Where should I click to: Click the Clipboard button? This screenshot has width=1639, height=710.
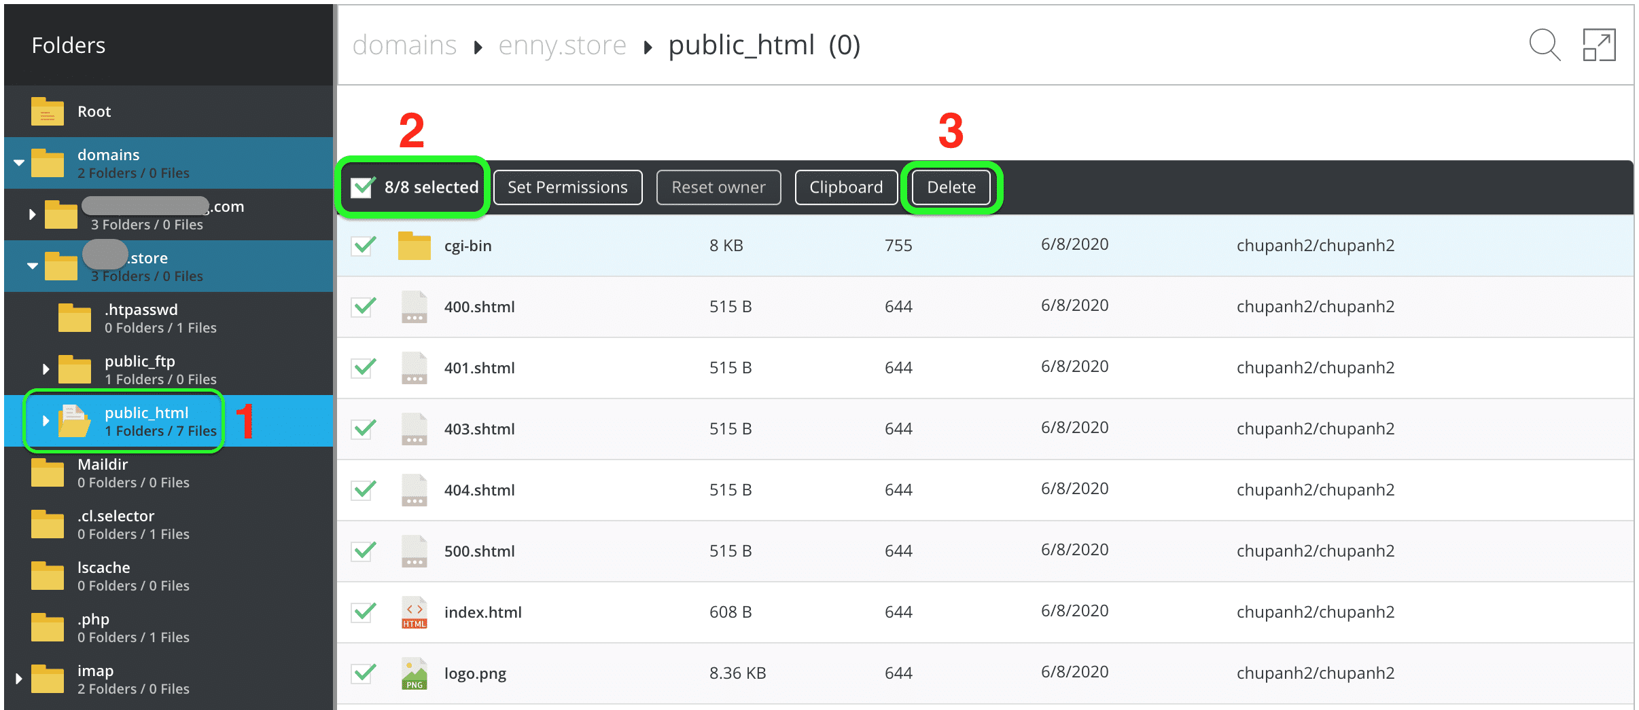[x=846, y=187]
